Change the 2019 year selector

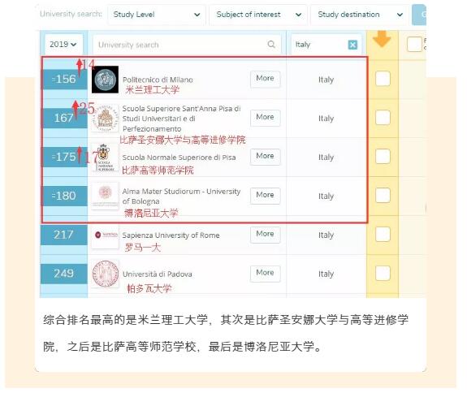click(63, 45)
